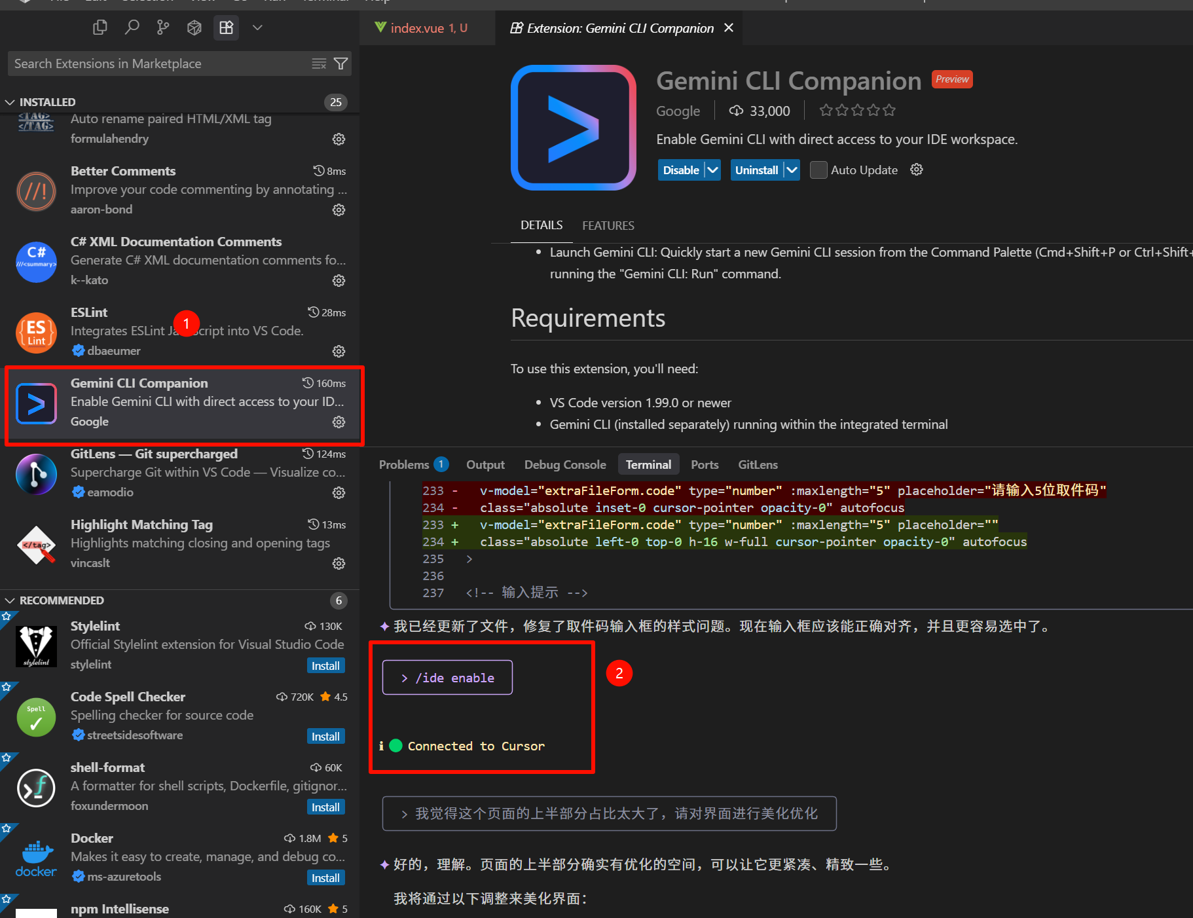This screenshot has width=1193, height=918.
Task: Select the Better Comments extension icon
Action: 36,191
